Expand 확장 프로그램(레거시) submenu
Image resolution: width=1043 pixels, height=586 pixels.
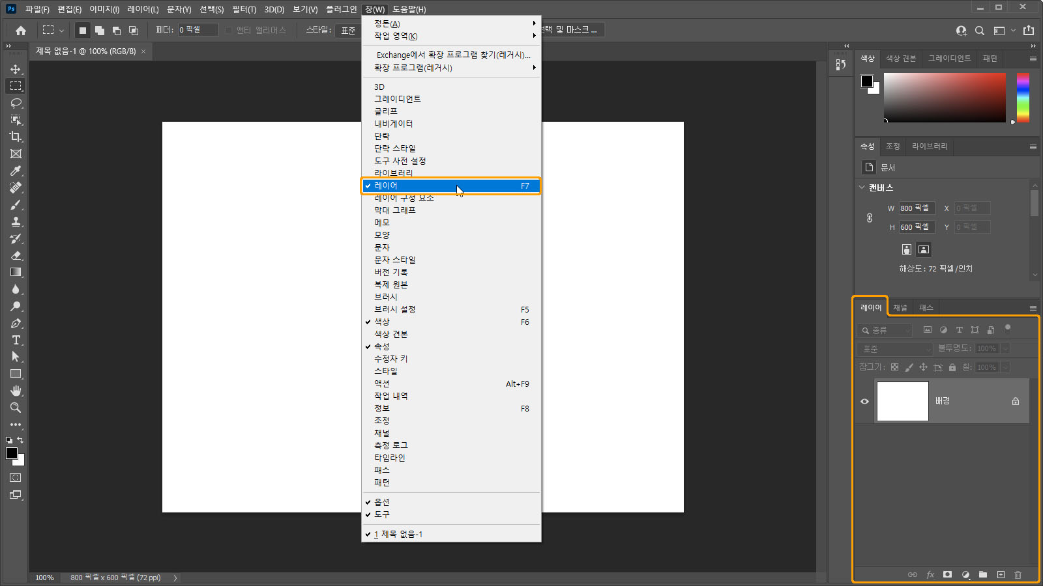tap(451, 68)
